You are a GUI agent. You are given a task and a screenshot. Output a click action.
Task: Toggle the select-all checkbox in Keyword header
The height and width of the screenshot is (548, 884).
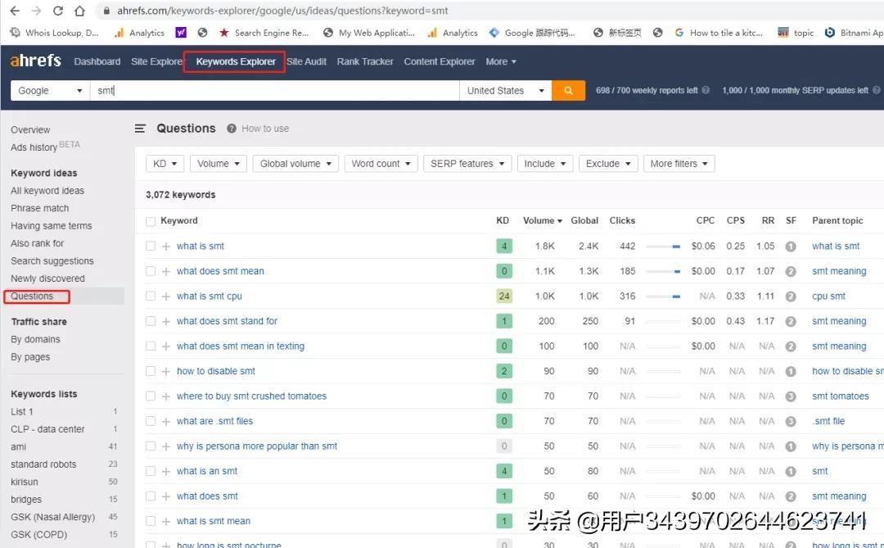click(151, 221)
